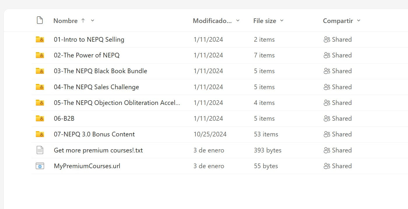Click 1/11/2024 date in 01-Intro to NEPQ row
408x209 pixels.
[208, 39]
